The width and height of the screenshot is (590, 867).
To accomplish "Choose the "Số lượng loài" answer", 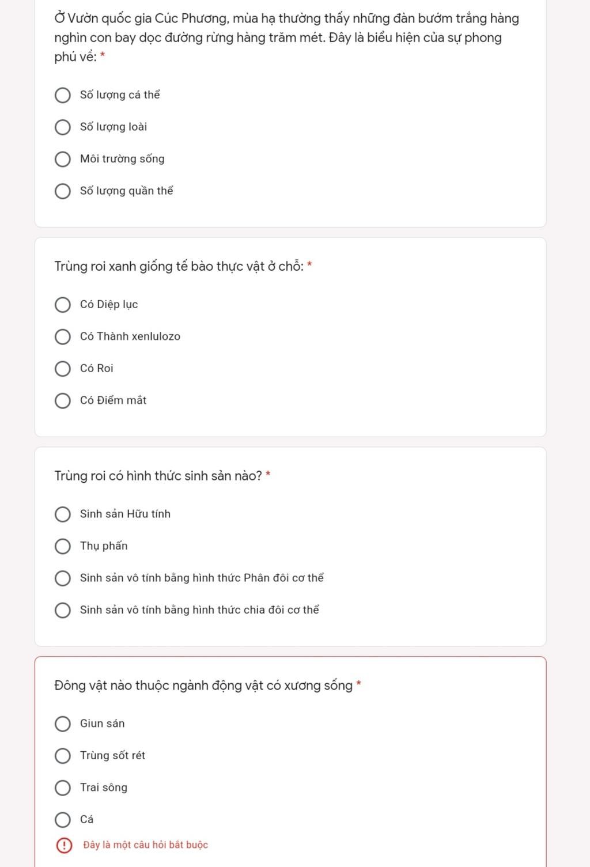I will point(62,127).
